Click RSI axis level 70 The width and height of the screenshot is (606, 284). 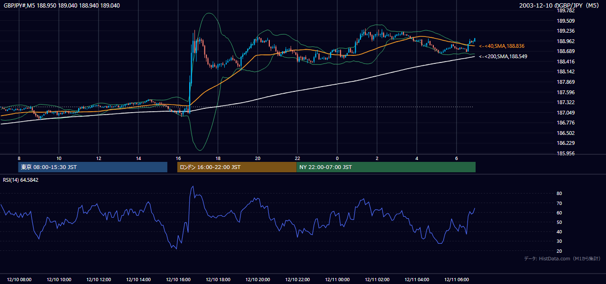559,203
